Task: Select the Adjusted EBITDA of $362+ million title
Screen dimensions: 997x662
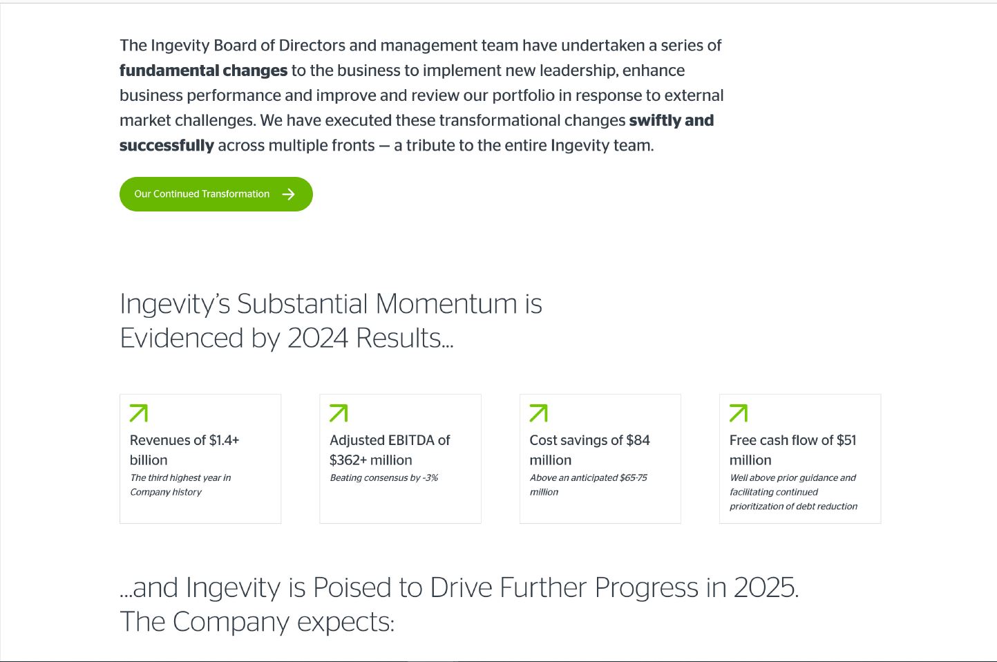Action: 389,450
